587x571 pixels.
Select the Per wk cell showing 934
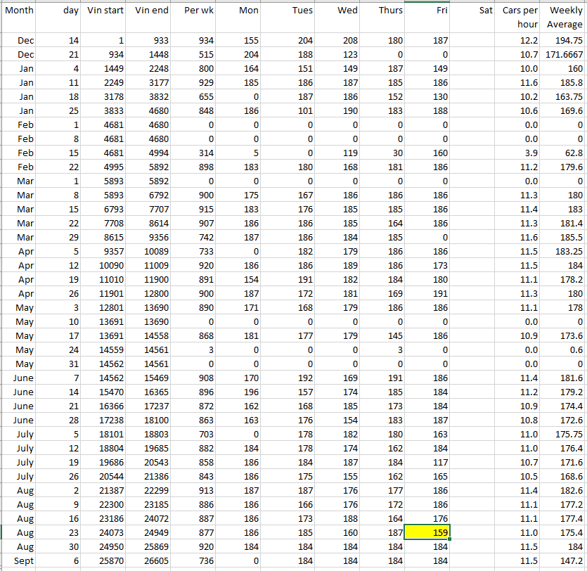tap(194, 41)
